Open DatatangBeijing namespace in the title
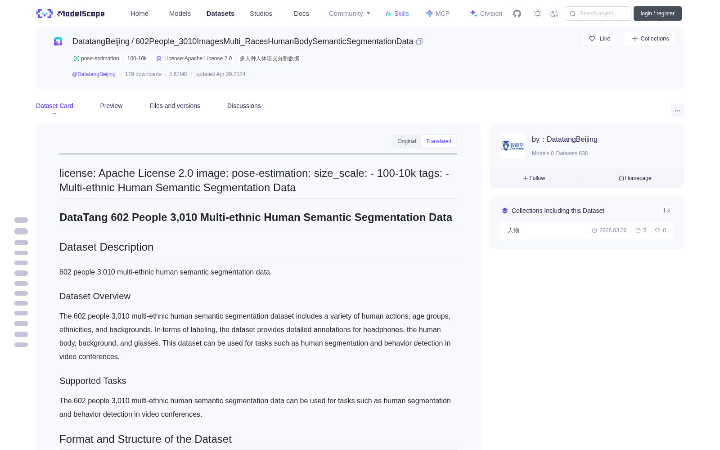Image resolution: width=720 pixels, height=450 pixels. tap(101, 41)
